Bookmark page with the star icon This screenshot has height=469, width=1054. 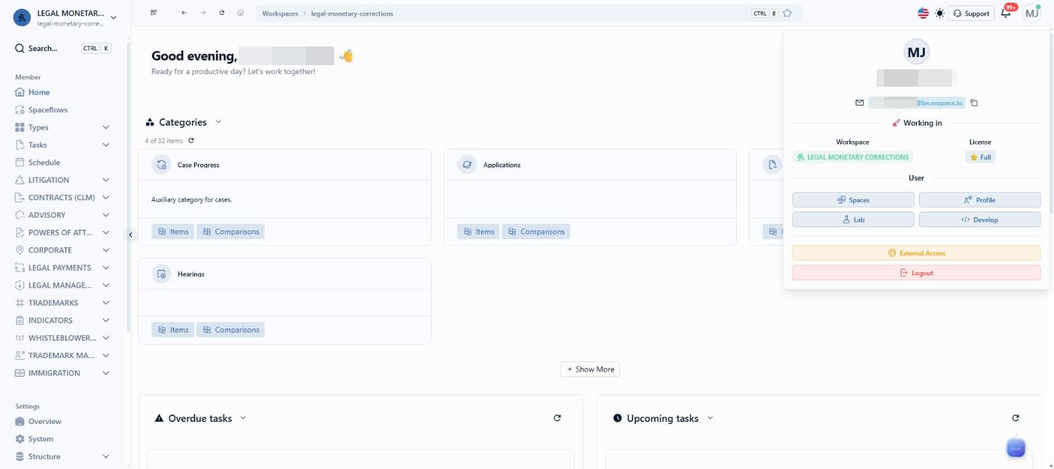point(787,13)
